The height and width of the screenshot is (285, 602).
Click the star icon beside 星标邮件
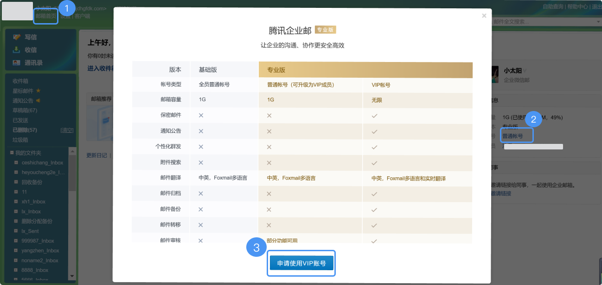[x=38, y=91]
